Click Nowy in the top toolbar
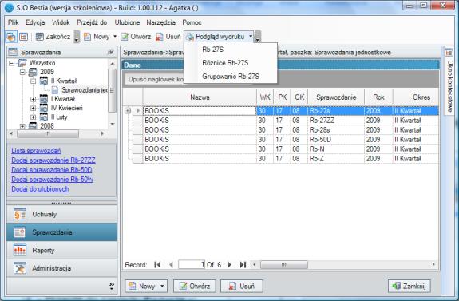The width and height of the screenshot is (459, 301). (97, 37)
